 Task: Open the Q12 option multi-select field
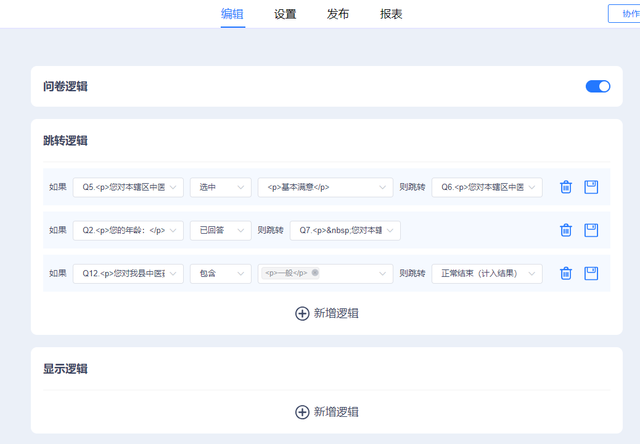326,273
